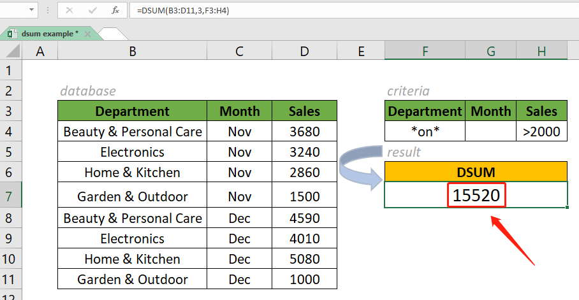Select column F header
This screenshot has height=300, width=579.
tap(425, 52)
